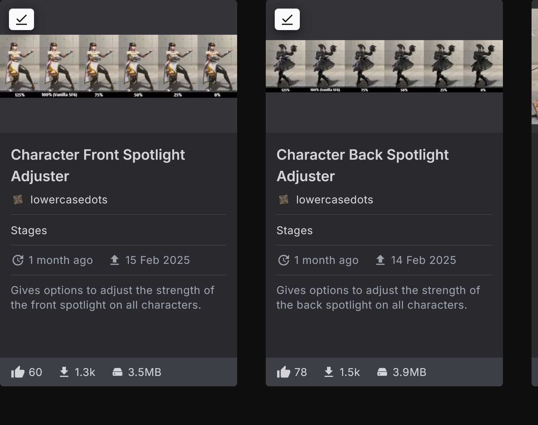
Task: Toggle checkmark on Character Front Spotlight card
Action: pyautogui.click(x=21, y=19)
